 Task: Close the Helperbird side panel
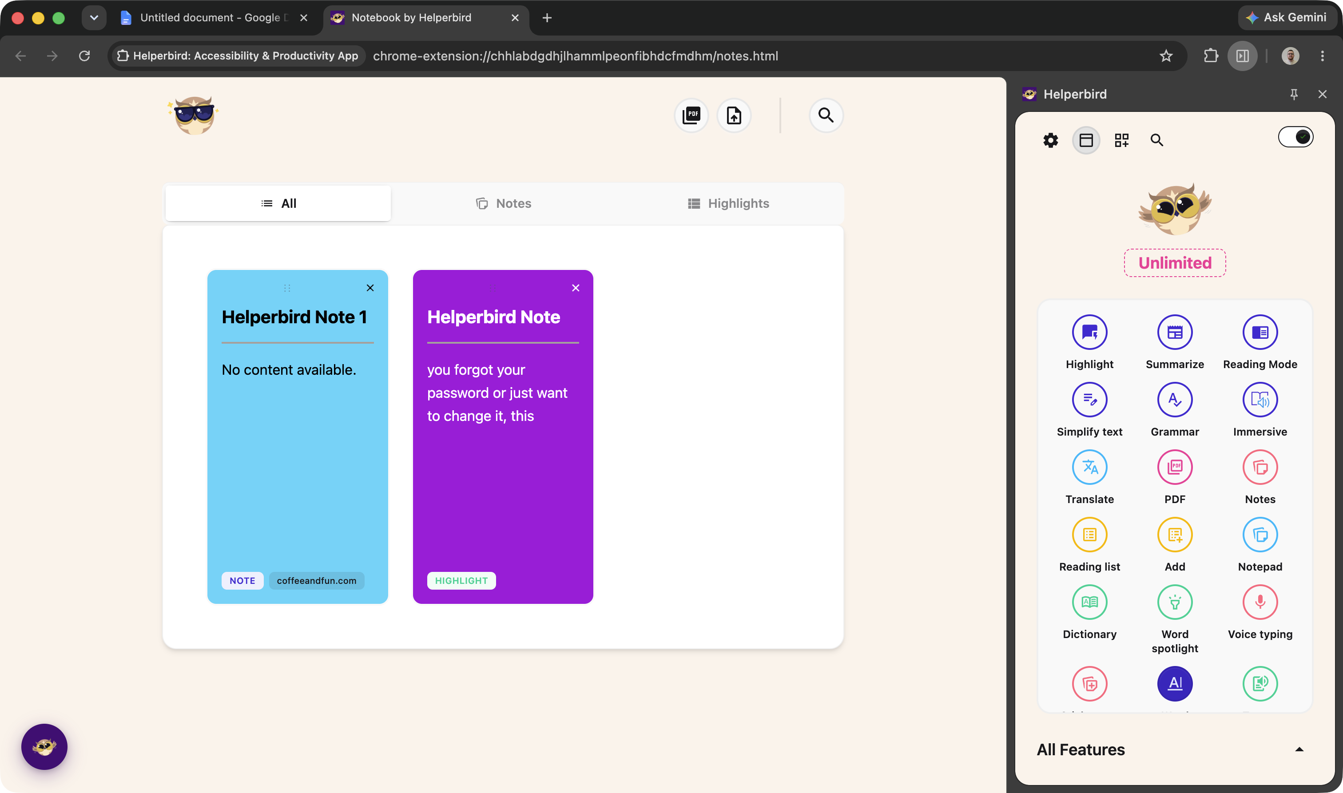pyautogui.click(x=1322, y=94)
